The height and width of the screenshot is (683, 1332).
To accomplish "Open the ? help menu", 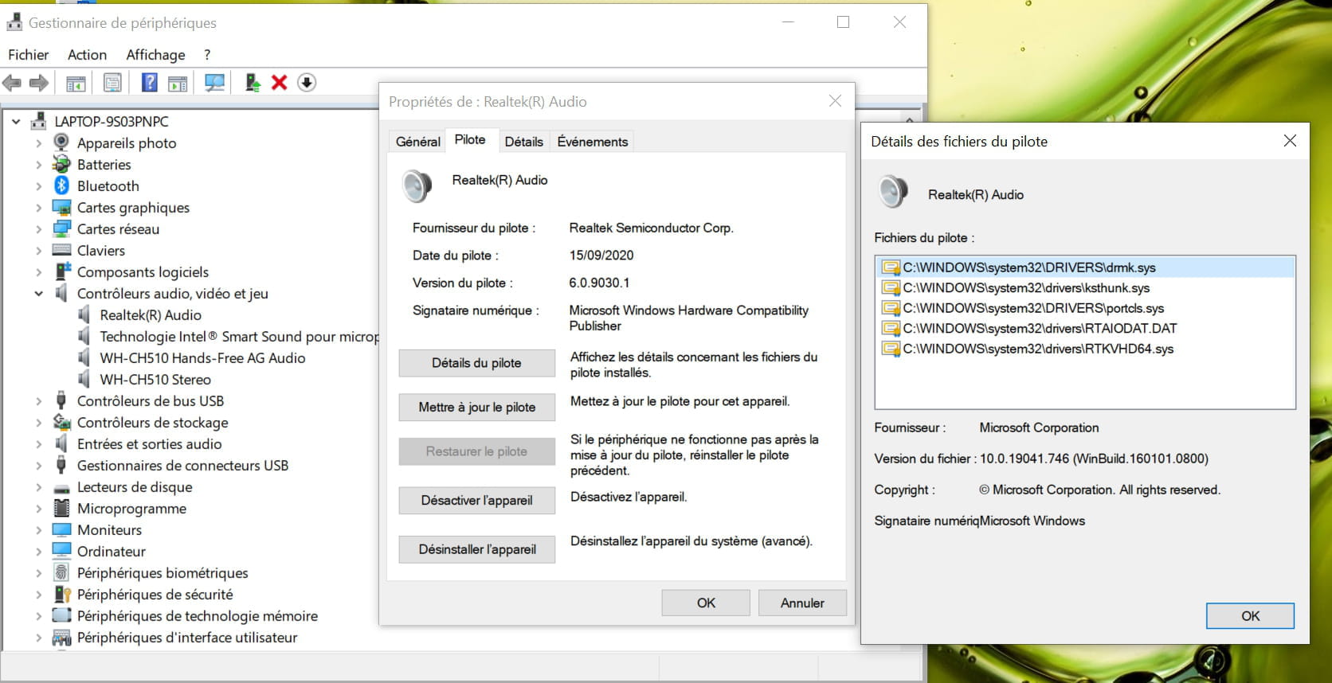I will [x=207, y=54].
